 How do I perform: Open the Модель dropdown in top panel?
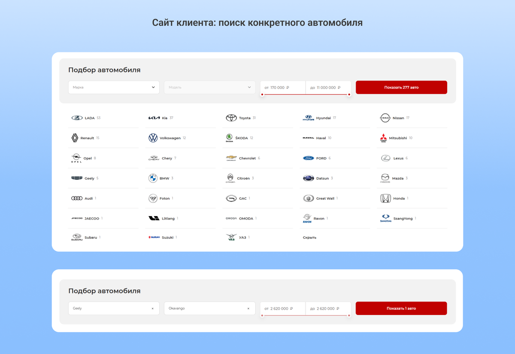[x=209, y=87]
